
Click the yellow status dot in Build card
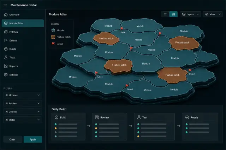[x=56, y=128]
